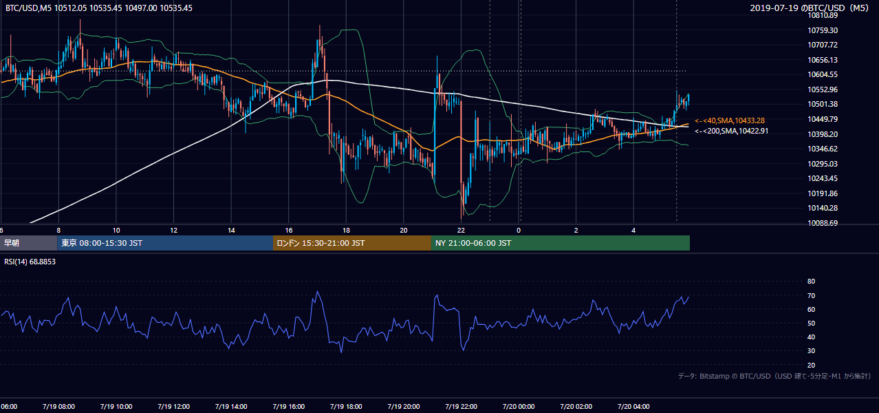Click the 40 SMA 10433.28 label

[x=730, y=120]
